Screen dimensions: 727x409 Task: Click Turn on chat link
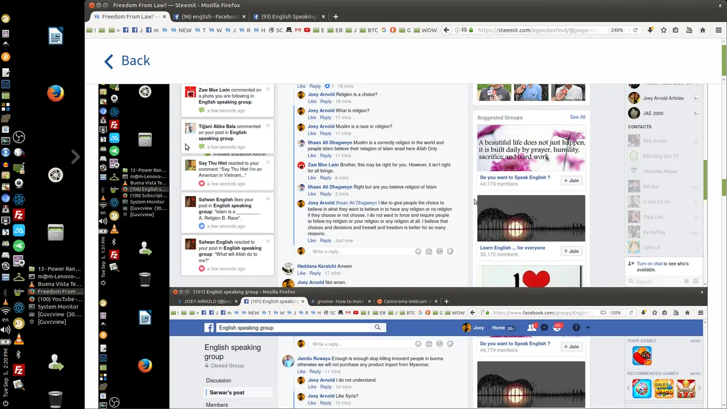tap(650, 264)
